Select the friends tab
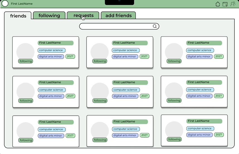The image size is (239, 154). pyautogui.click(x=18, y=16)
